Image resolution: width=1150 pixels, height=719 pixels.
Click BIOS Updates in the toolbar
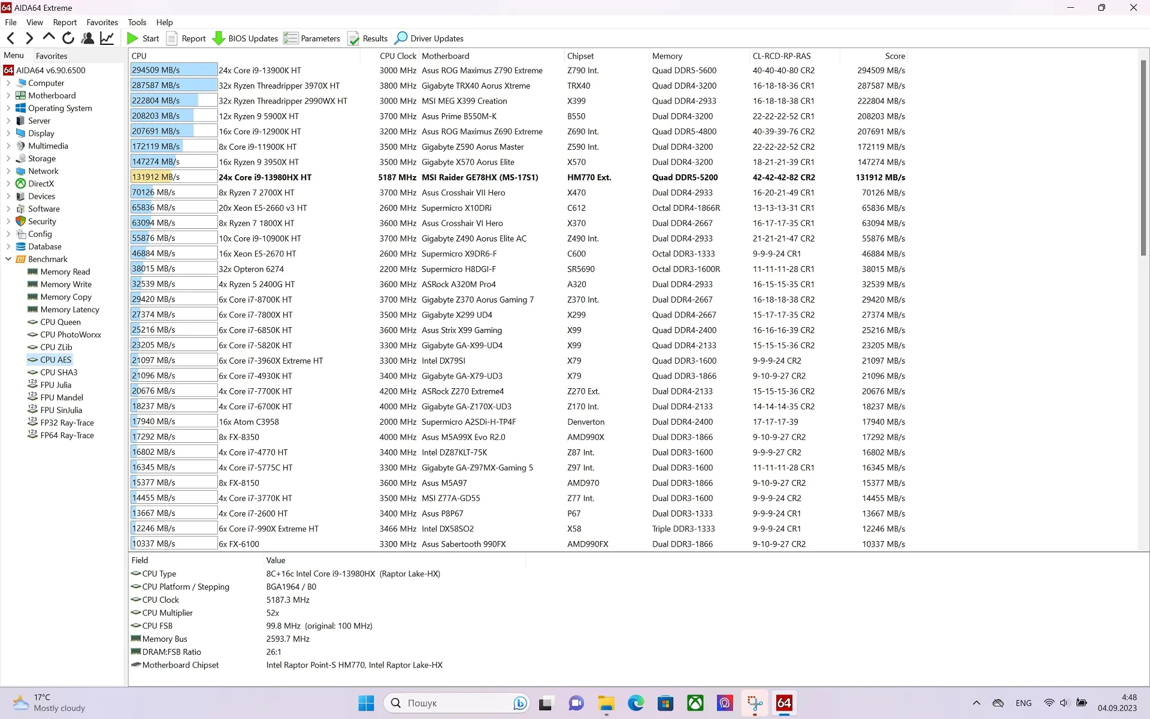coord(246,38)
